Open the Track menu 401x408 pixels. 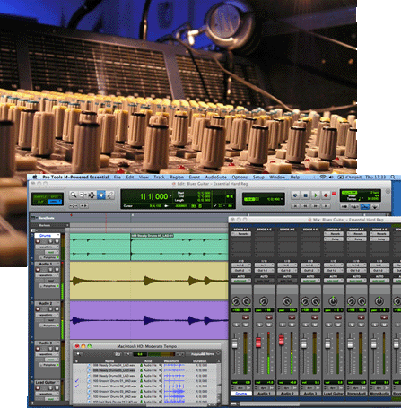point(159,177)
